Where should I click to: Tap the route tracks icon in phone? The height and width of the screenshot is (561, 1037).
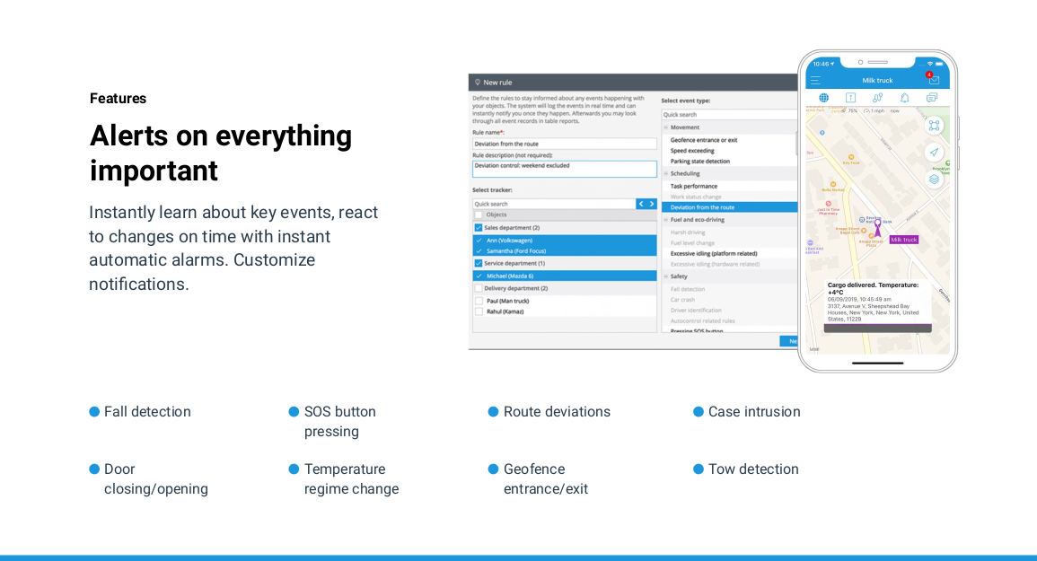(877, 98)
